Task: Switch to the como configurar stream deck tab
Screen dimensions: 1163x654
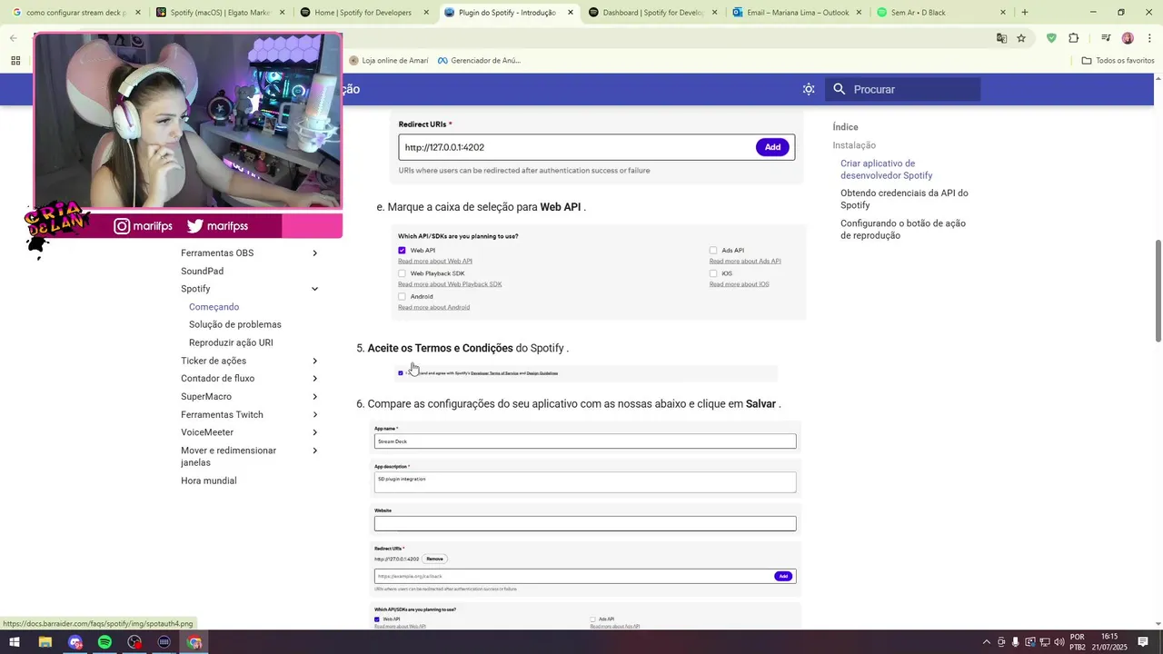Action: [x=75, y=13]
